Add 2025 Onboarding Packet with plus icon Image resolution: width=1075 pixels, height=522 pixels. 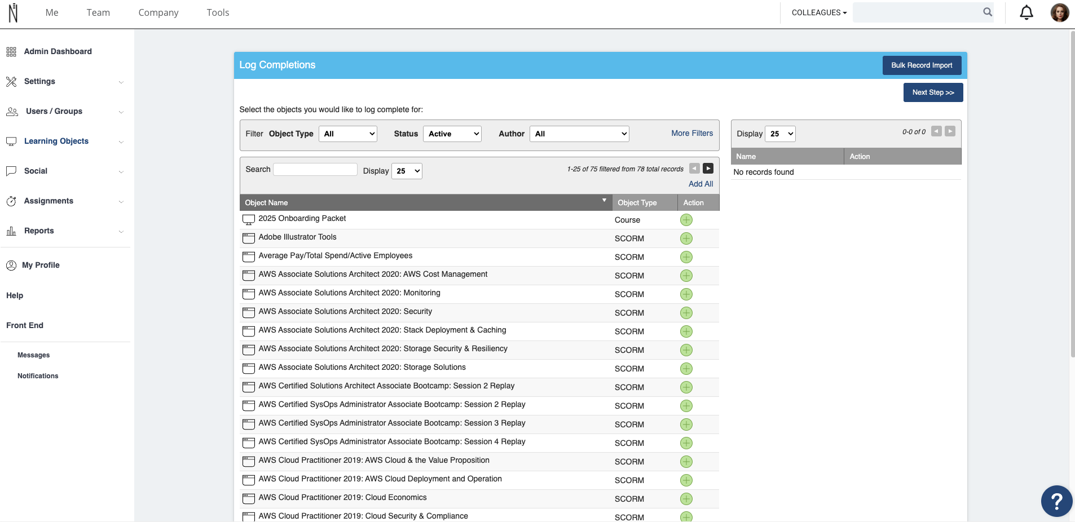tap(686, 220)
